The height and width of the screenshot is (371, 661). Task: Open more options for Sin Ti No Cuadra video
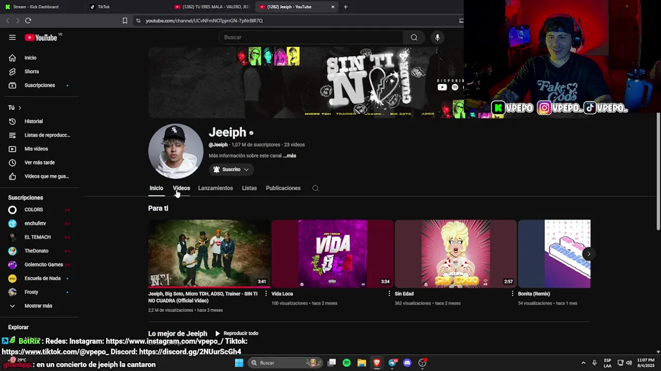pos(266,294)
